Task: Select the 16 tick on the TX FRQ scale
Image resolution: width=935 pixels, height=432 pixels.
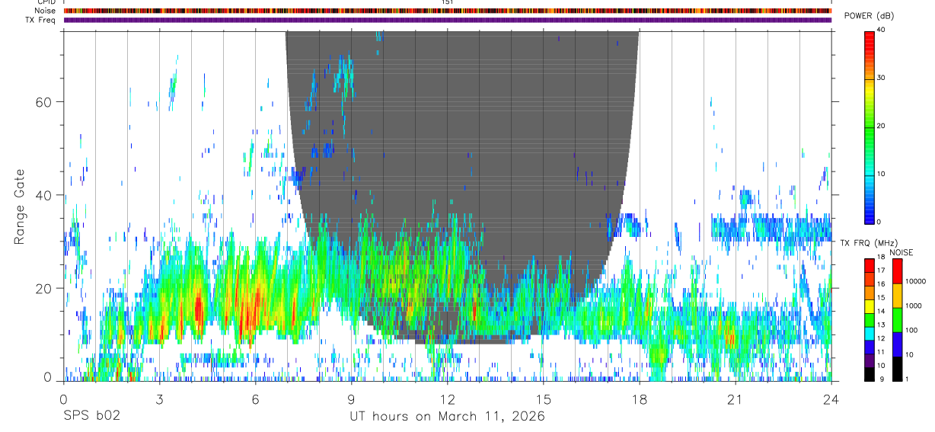Action: 882,284
